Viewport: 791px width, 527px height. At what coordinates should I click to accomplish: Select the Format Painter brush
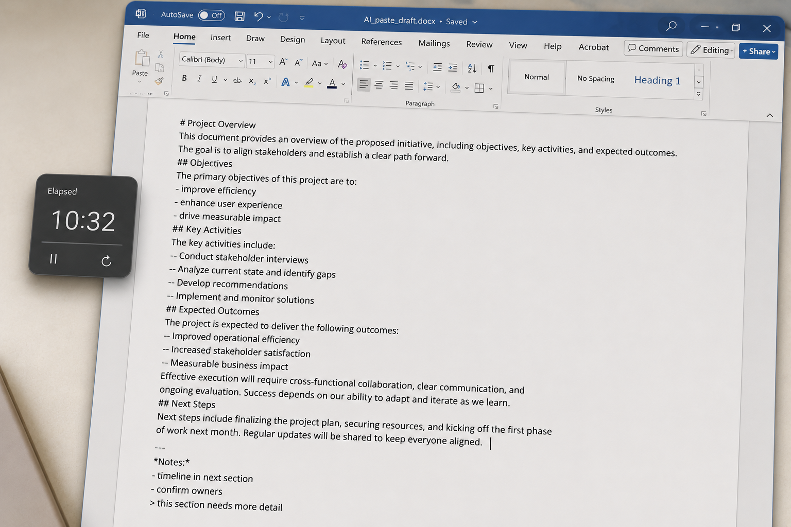point(159,81)
